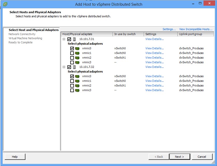Click the vSphere icon in the title bar
Image resolution: width=217 pixels, height=166 pixels.
coord(5,4)
